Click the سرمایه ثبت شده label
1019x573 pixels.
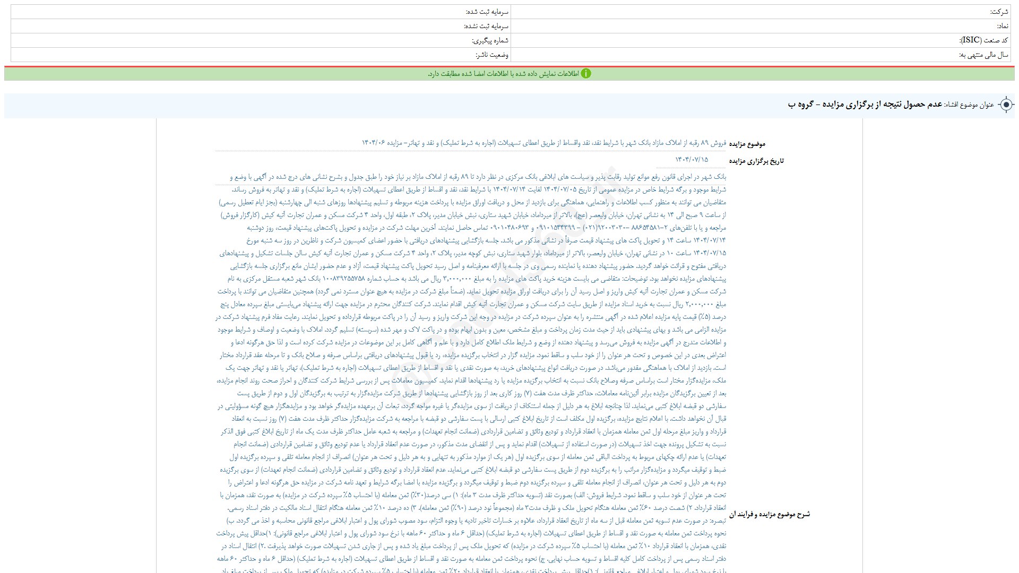point(487,12)
